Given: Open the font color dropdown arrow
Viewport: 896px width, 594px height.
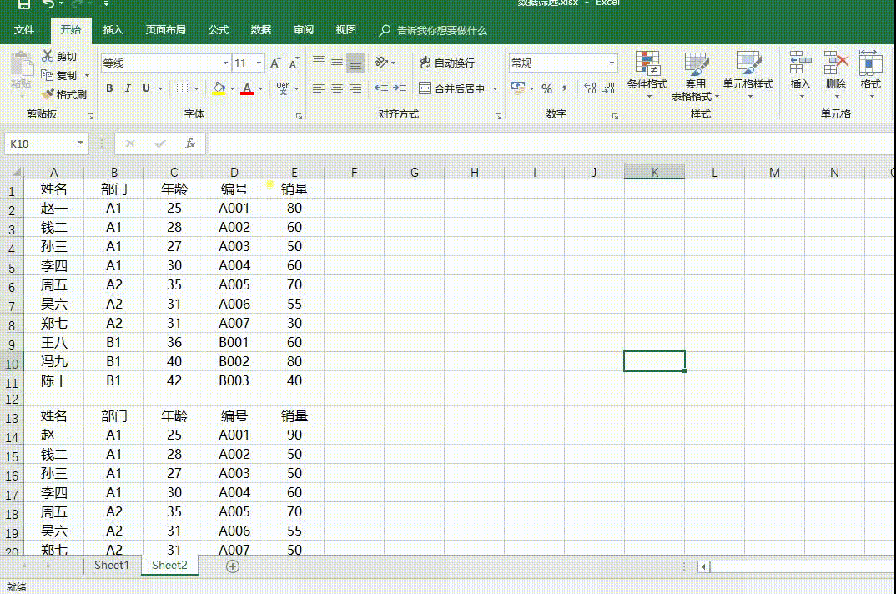Looking at the screenshot, I should 259,87.
